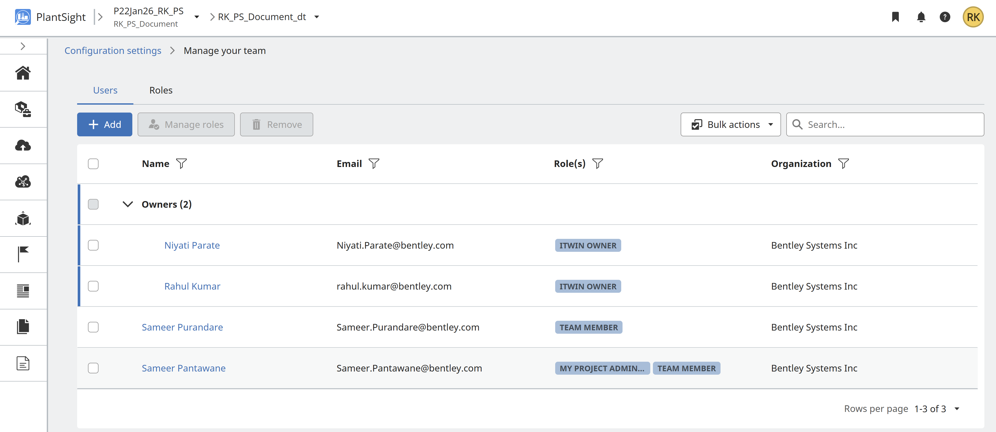Open the flag issues sidebar icon
Viewport: 996px width, 432px height.
pyautogui.click(x=23, y=254)
